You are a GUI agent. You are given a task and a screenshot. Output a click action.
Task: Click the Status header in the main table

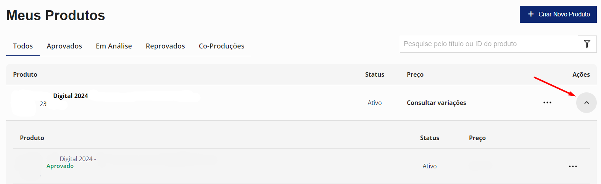pyautogui.click(x=374, y=74)
